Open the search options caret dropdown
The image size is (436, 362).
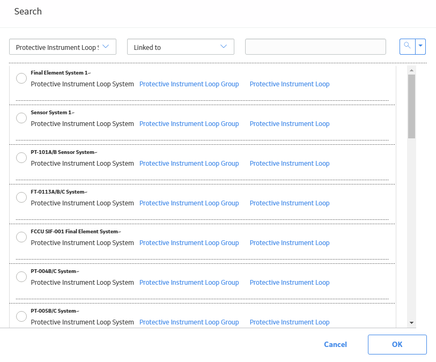coord(420,47)
